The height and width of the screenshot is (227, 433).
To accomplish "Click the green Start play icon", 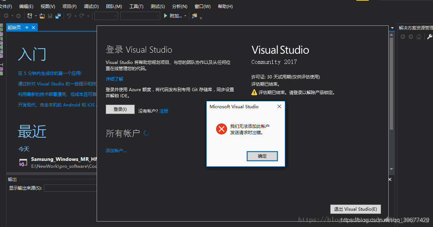I will (x=165, y=16).
